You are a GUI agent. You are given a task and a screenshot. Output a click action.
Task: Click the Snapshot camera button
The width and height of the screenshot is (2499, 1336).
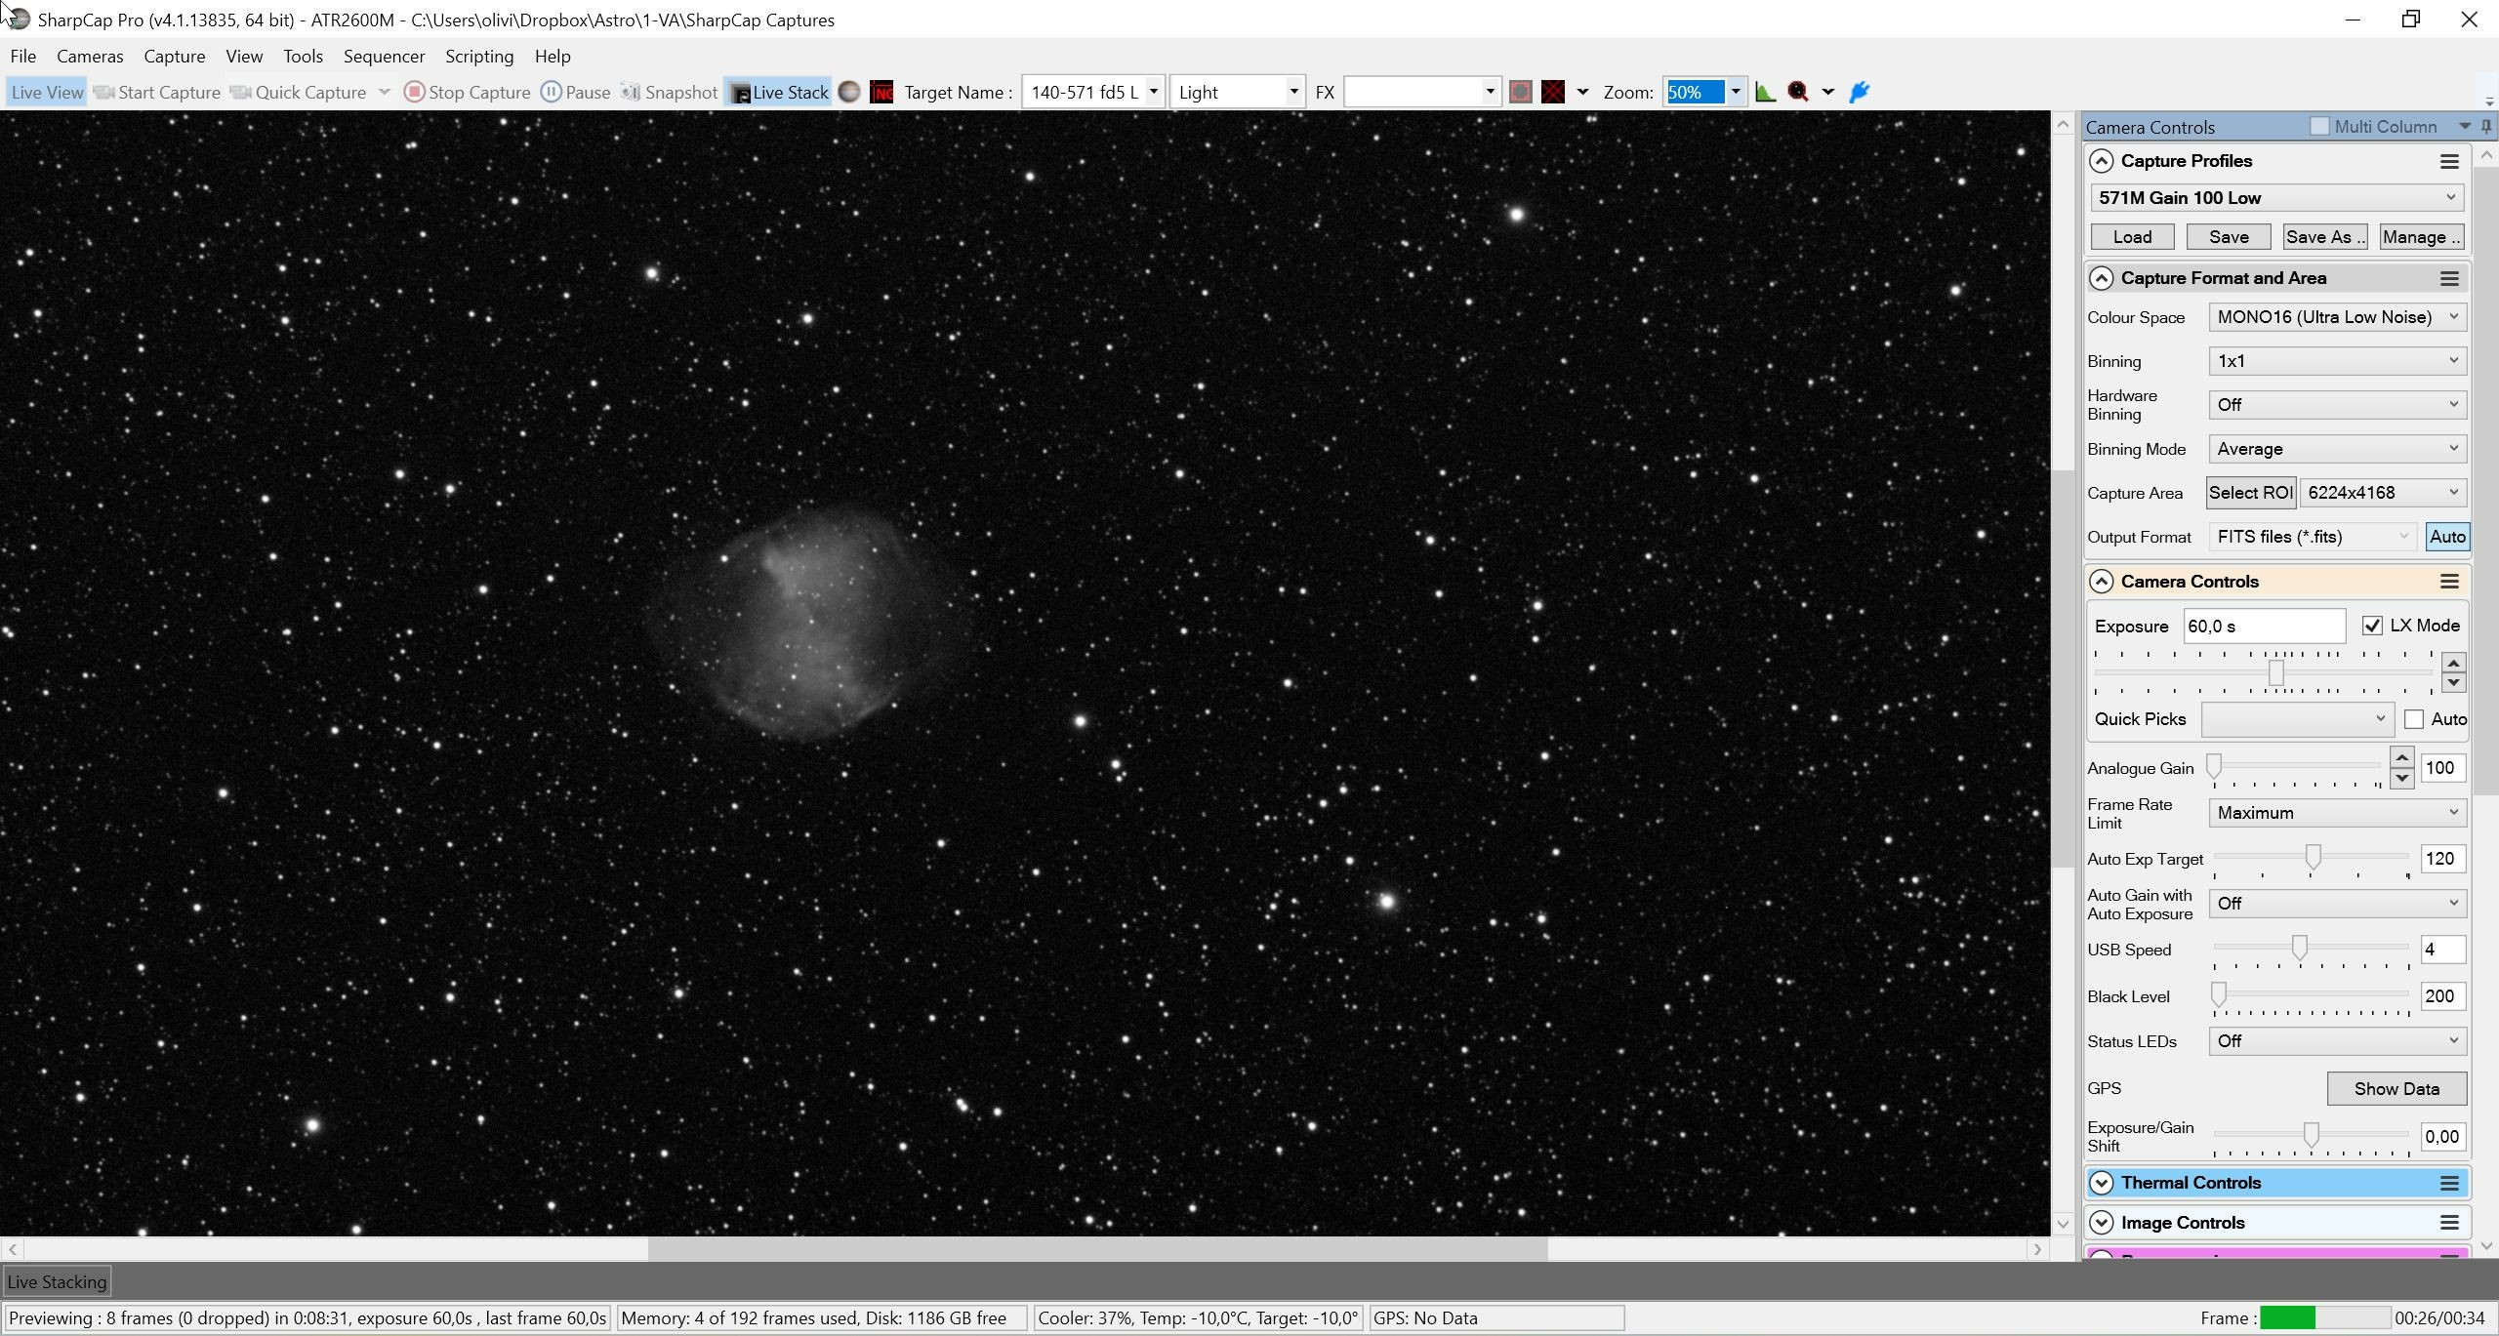(670, 93)
